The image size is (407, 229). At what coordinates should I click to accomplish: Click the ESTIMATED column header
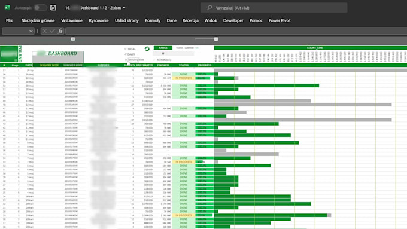point(145,65)
